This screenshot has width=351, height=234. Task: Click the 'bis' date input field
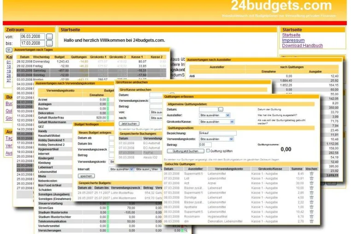pyautogui.click(x=33, y=43)
